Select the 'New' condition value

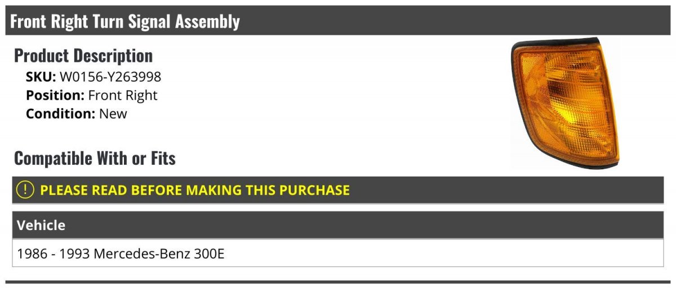(x=113, y=113)
